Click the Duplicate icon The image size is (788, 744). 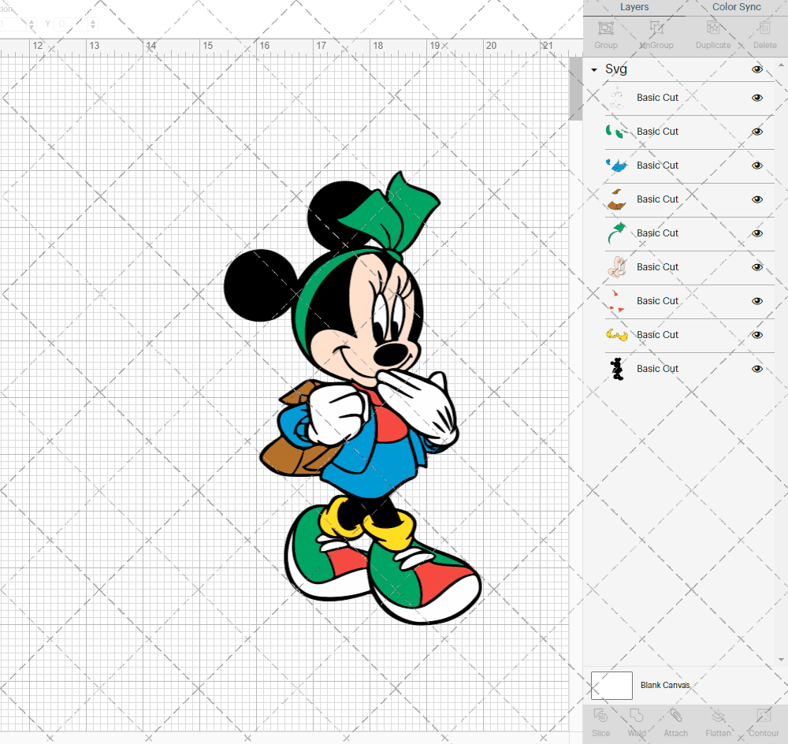point(712,28)
